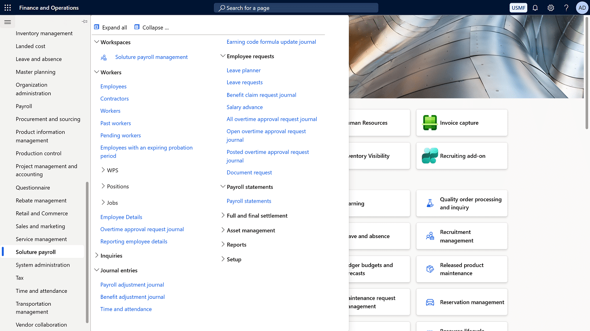Open Payroll adjustment journal link

click(132, 285)
